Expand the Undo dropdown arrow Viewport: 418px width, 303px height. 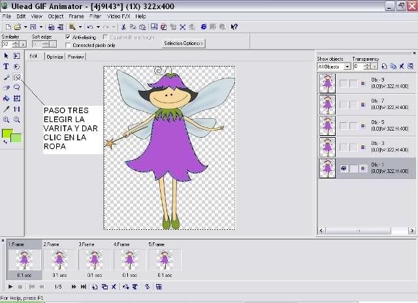tap(97, 27)
